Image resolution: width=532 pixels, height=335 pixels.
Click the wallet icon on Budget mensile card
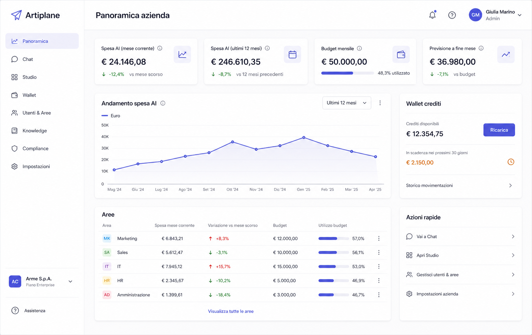(401, 55)
